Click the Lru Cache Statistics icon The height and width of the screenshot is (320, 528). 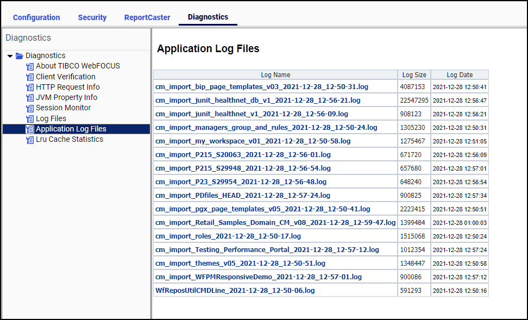(30, 139)
